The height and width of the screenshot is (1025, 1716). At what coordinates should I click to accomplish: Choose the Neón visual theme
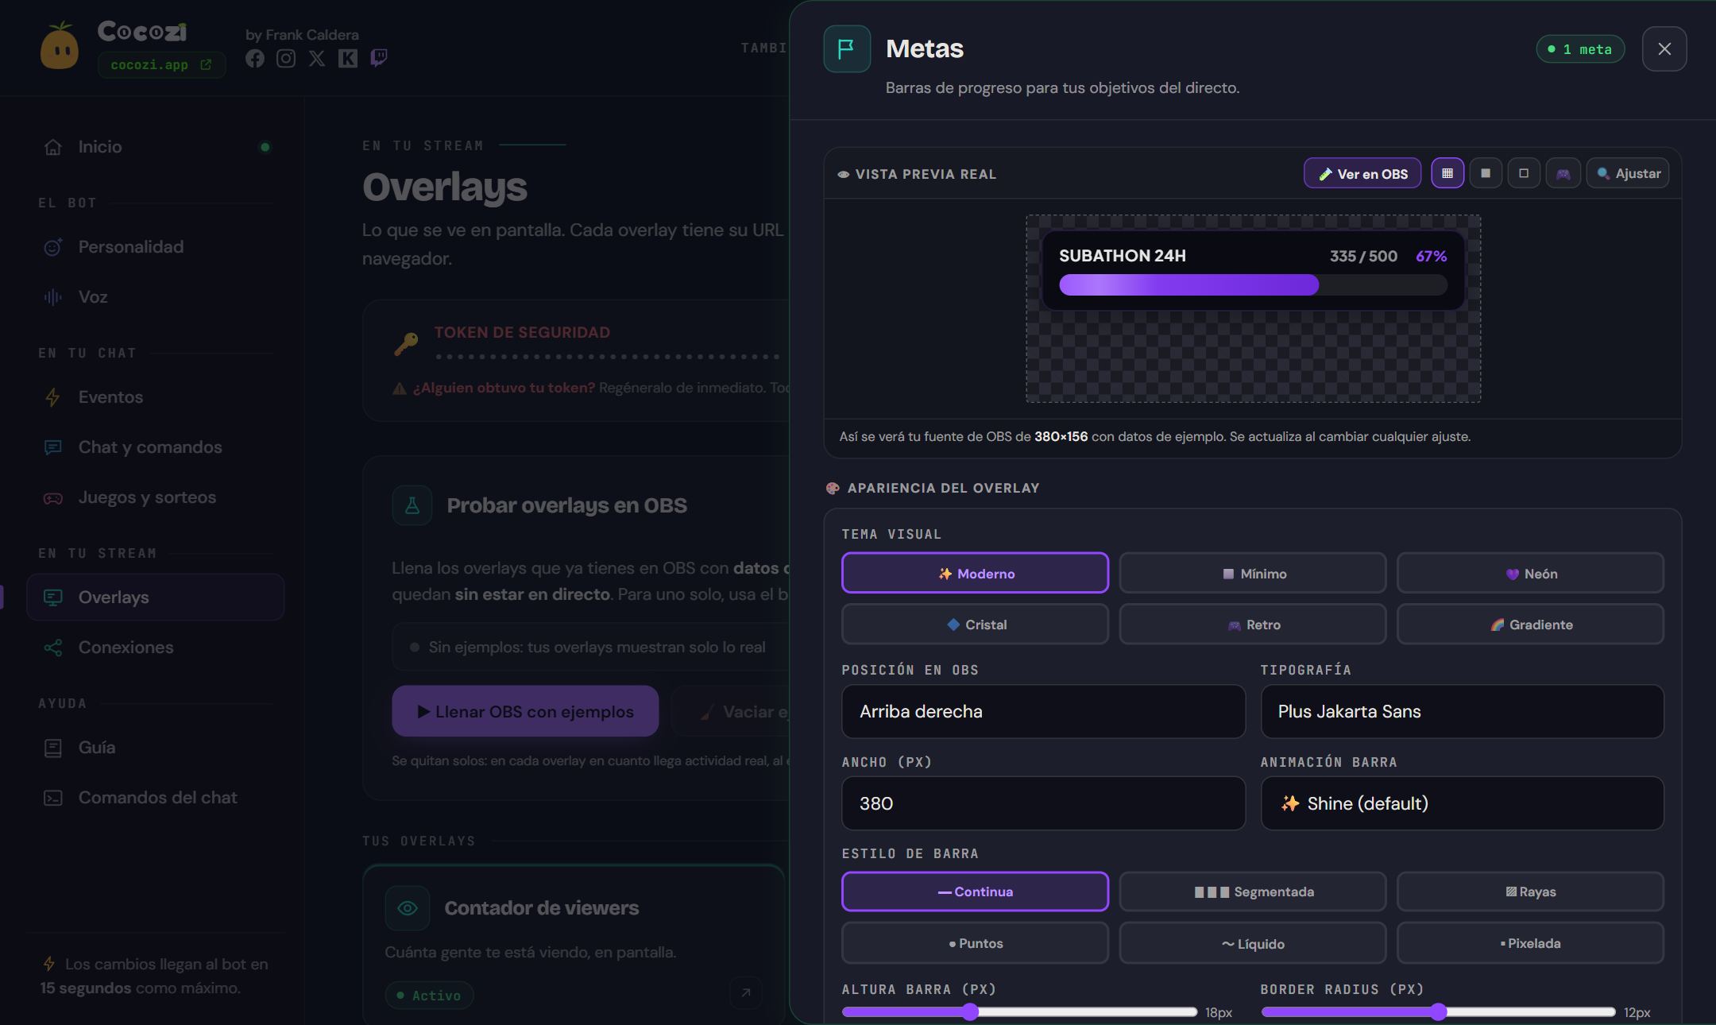click(1530, 573)
